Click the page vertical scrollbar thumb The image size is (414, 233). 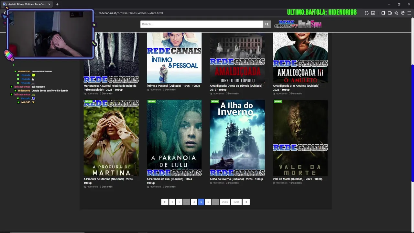(412, 123)
